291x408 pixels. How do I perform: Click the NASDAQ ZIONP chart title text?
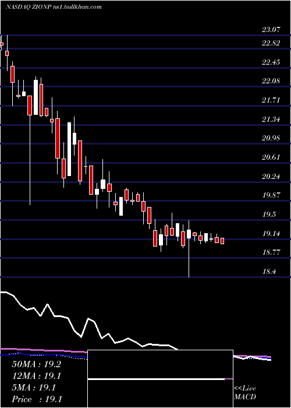(54, 7)
